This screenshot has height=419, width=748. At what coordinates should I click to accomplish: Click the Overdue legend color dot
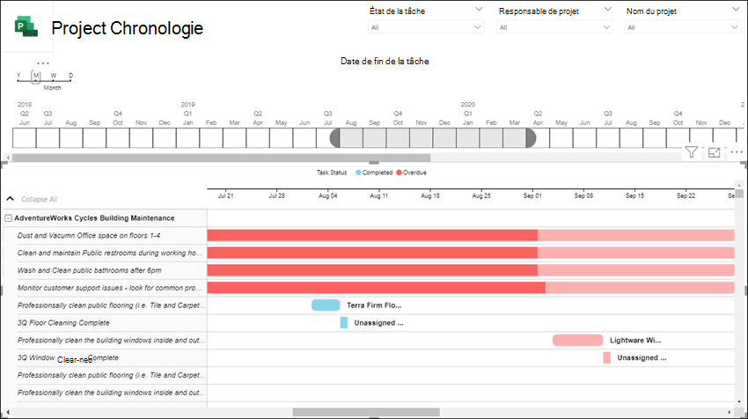coord(399,173)
